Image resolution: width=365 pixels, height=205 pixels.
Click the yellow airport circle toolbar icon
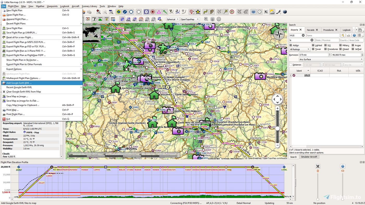point(119,12)
